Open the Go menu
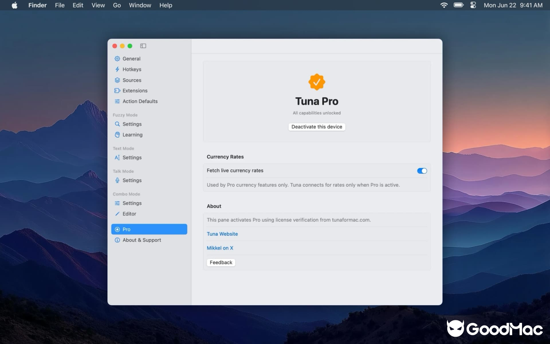 tap(117, 5)
